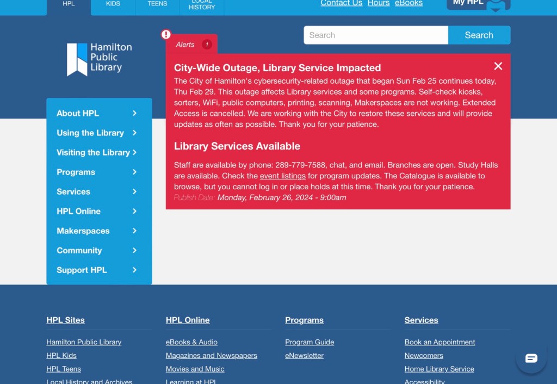The height and width of the screenshot is (384, 557).
Task: Open the eBooks & Audio footer link
Action: 191,342
